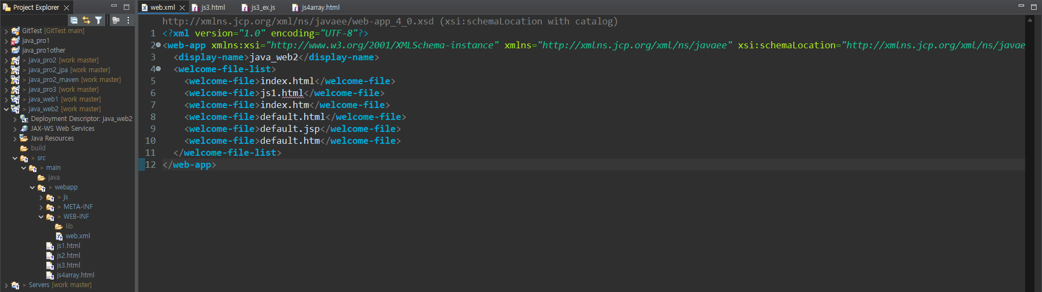Toggle Link with Editor arrows icon
This screenshot has height=292, width=1042.
click(x=86, y=20)
